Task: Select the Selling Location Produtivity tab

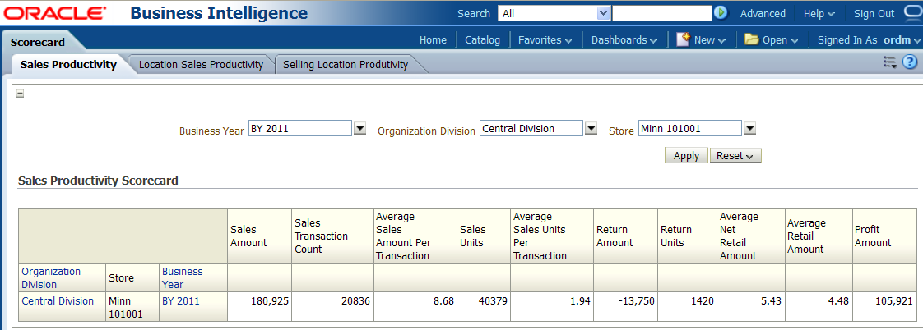Action: [x=345, y=64]
